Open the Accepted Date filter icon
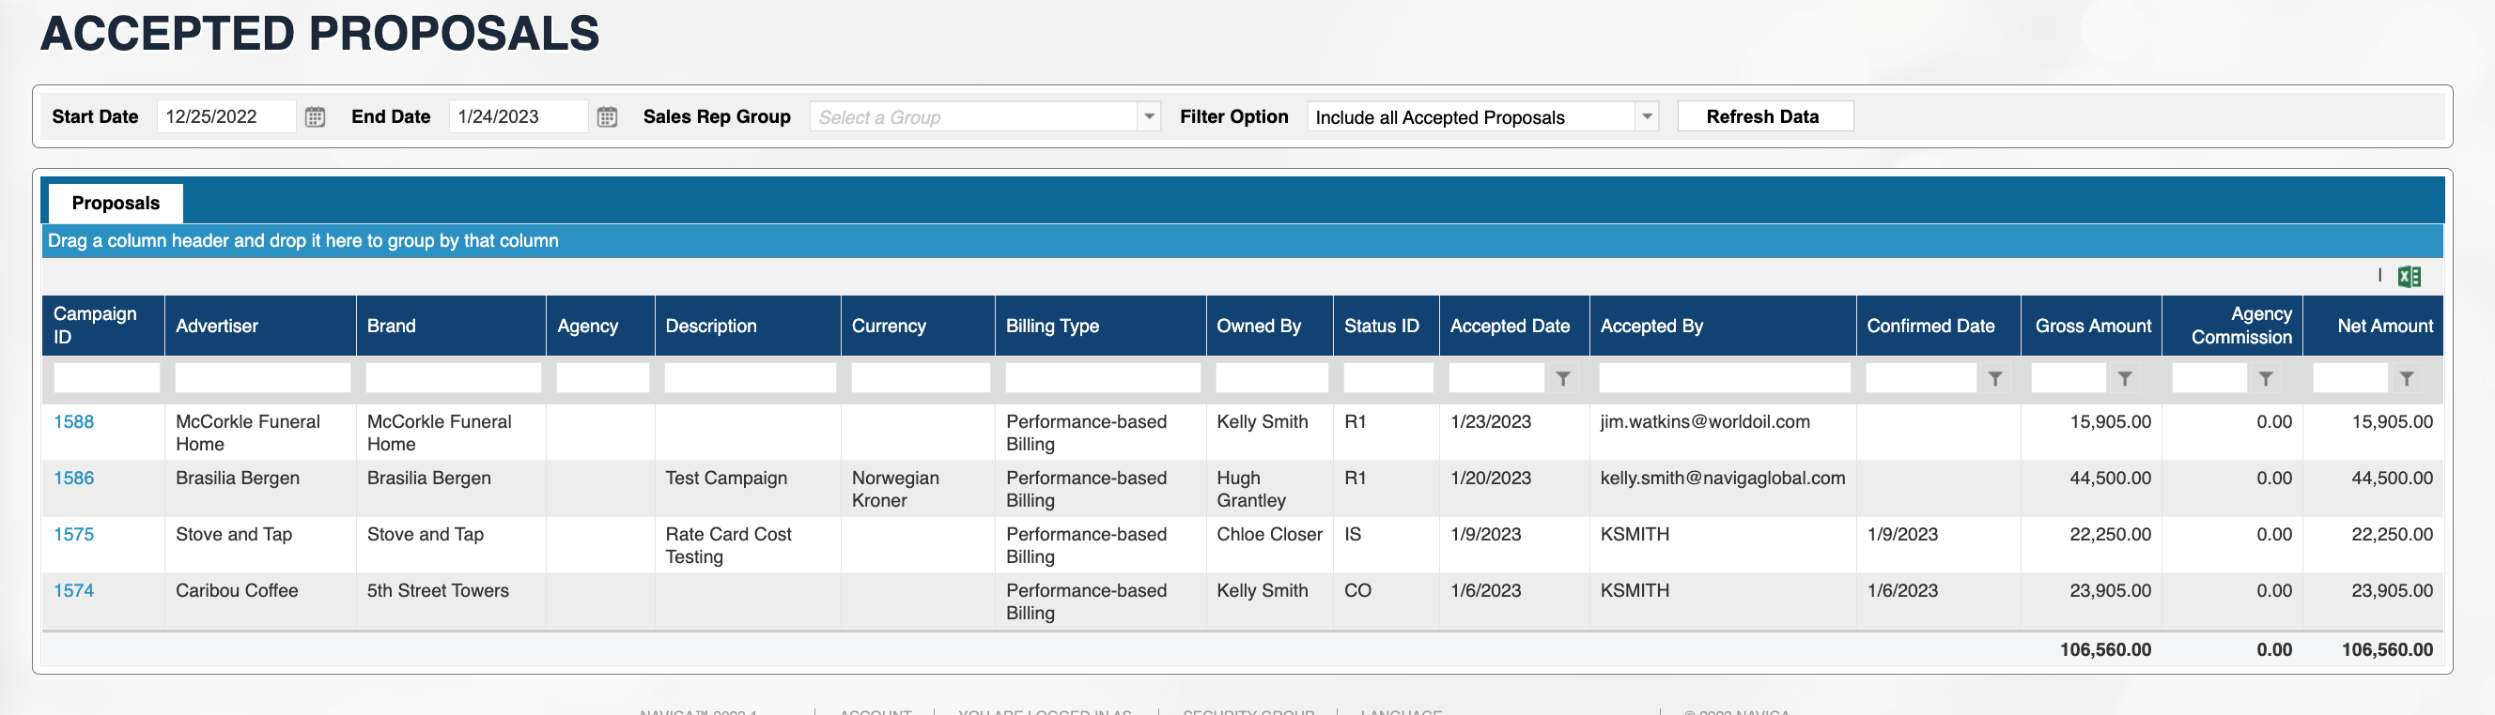2495x715 pixels. [1562, 378]
